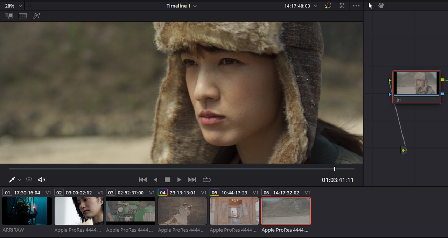Screen dimensions: 448x238
Task: Select clip 06 highlighted thumbnail
Action: (x=286, y=211)
